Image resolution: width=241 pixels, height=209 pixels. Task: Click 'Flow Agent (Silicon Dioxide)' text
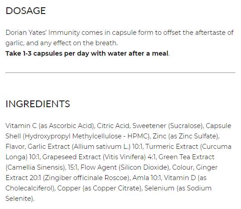click(x=125, y=167)
